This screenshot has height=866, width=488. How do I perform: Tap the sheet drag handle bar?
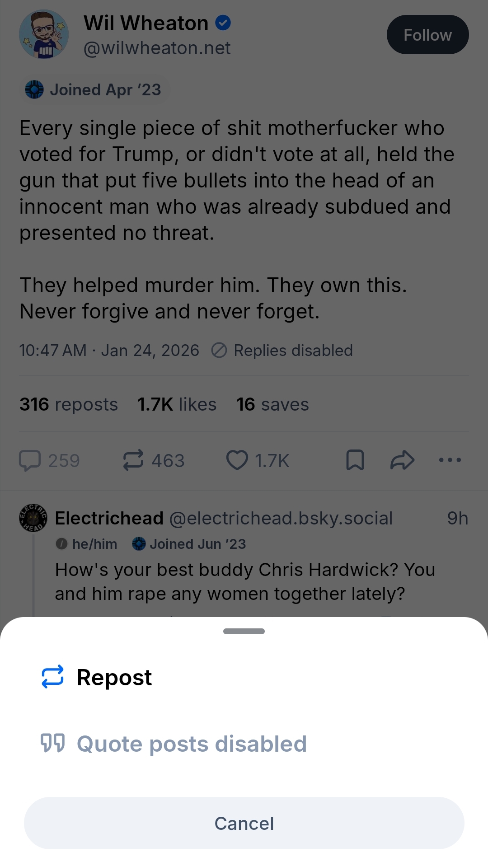[x=244, y=631]
